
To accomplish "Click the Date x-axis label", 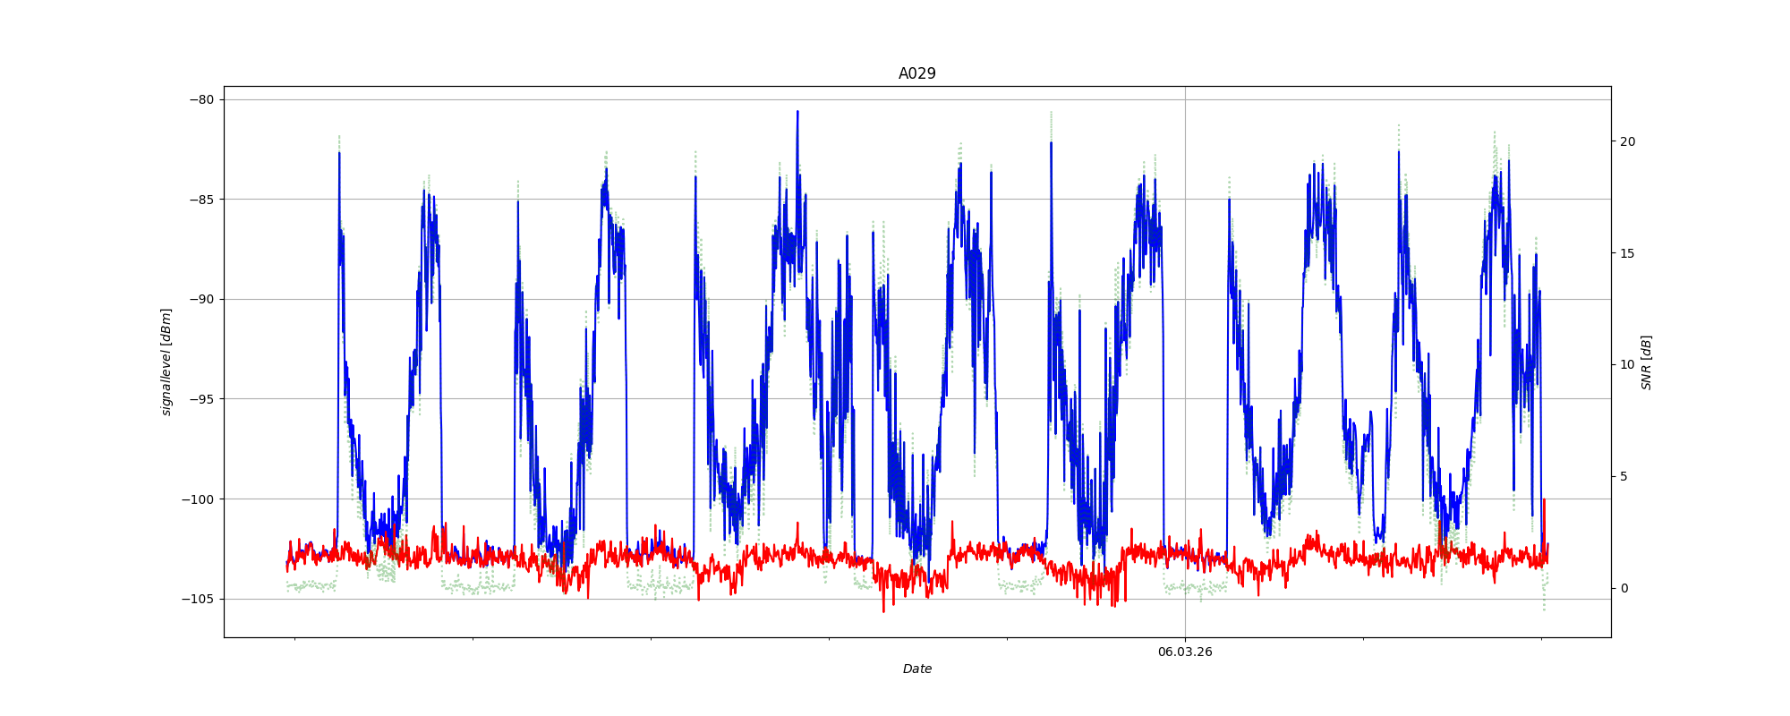I will 916,669.
